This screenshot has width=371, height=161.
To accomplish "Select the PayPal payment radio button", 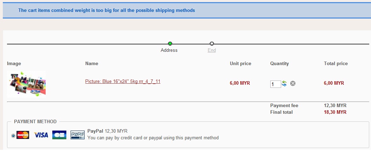I will (13, 135).
